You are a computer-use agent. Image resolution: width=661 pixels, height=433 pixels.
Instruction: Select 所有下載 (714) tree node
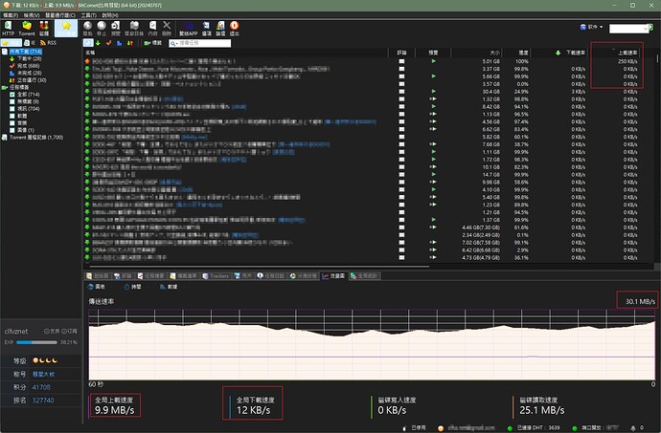[x=26, y=52]
